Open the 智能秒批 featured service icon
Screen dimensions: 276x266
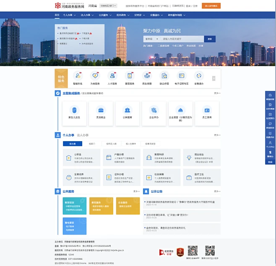point(78,76)
